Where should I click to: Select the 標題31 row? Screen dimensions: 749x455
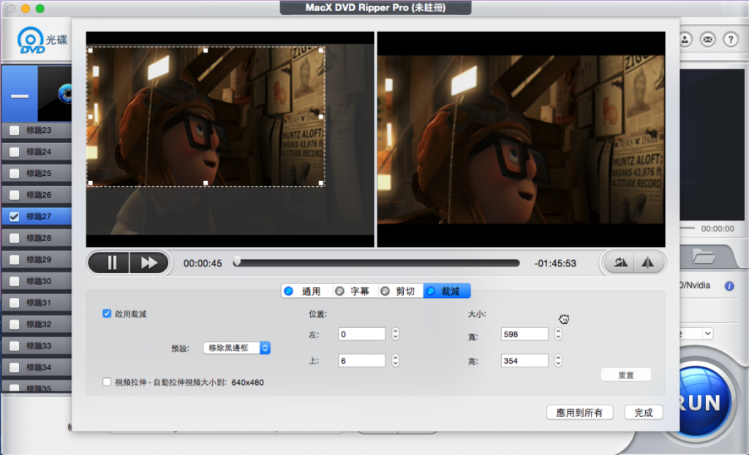(x=37, y=303)
